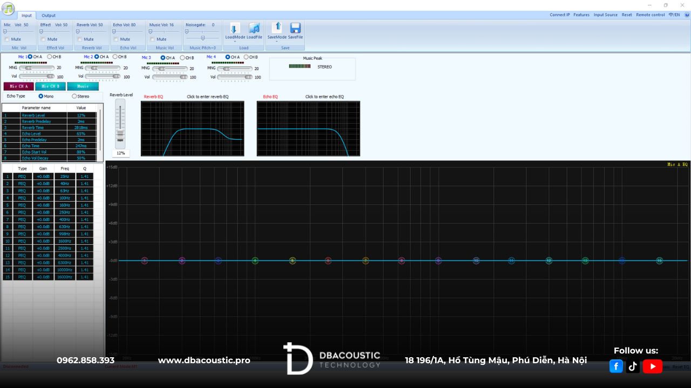Image resolution: width=691 pixels, height=388 pixels.
Task: Click the LoadFile music icon
Action: pos(254,29)
